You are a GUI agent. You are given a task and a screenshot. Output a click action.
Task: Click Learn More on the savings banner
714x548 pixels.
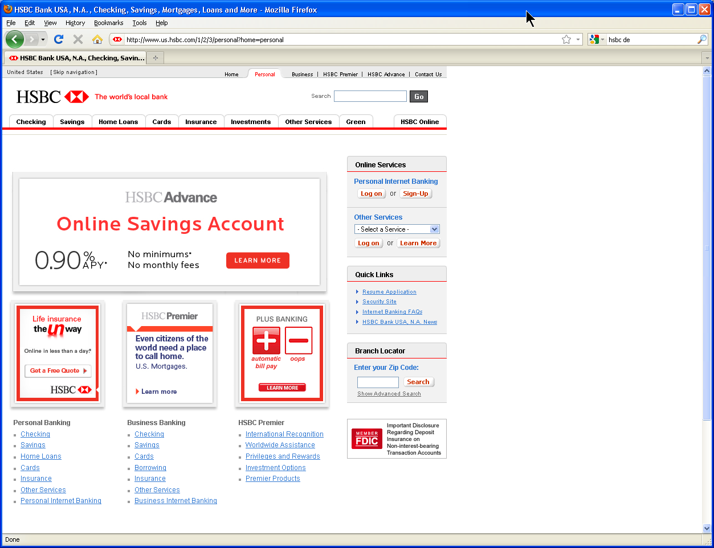(258, 260)
